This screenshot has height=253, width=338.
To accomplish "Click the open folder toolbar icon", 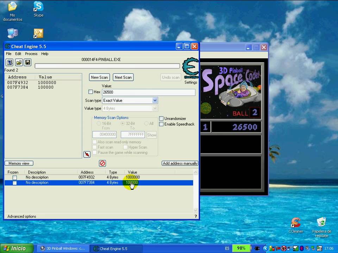I will click(x=19, y=63).
